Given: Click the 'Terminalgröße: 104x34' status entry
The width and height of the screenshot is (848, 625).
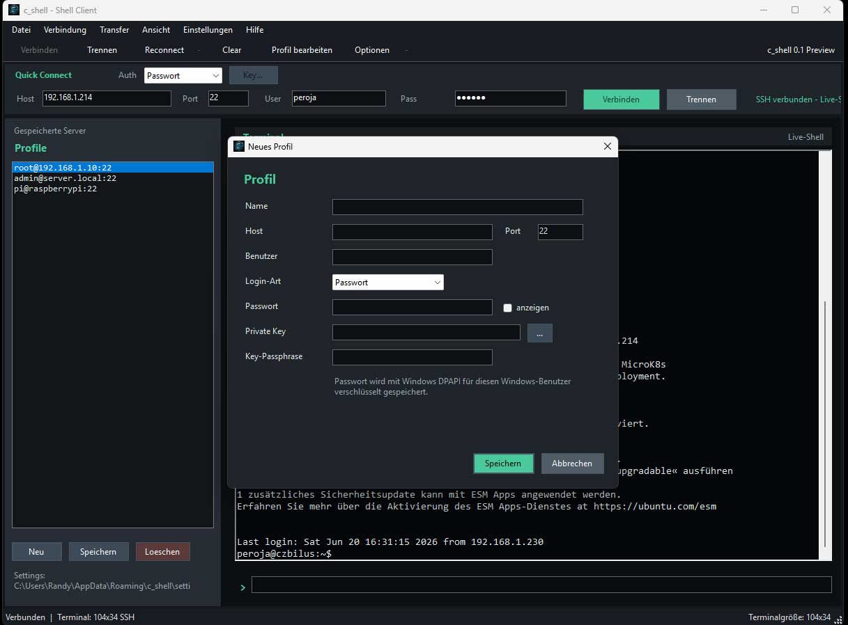Looking at the screenshot, I should pos(789,617).
